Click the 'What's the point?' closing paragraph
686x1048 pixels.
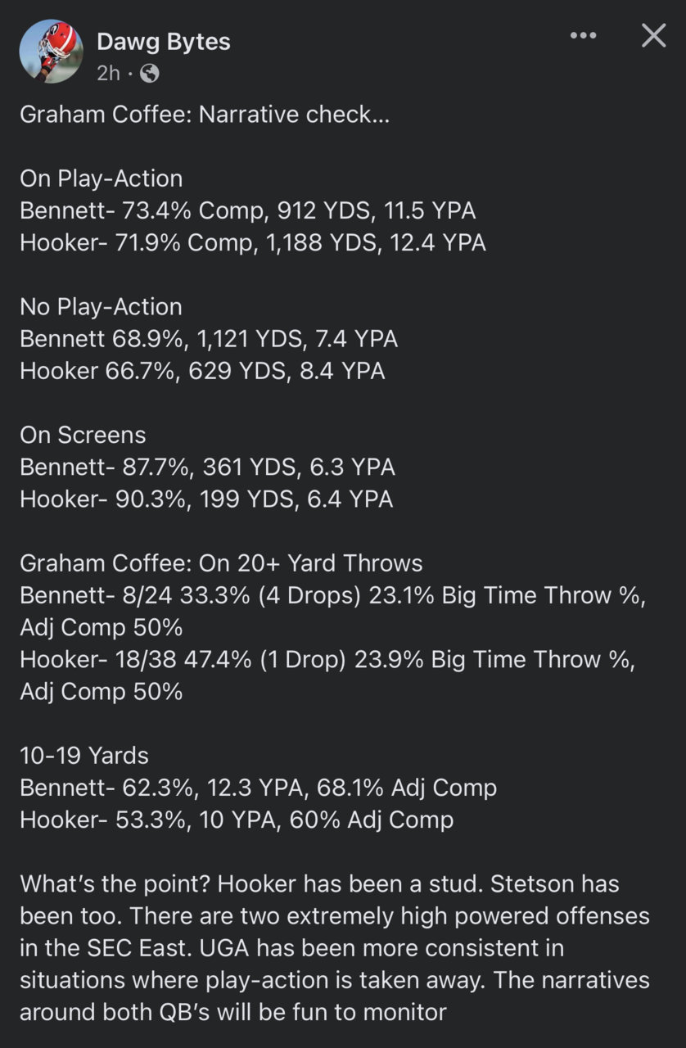[336, 948]
